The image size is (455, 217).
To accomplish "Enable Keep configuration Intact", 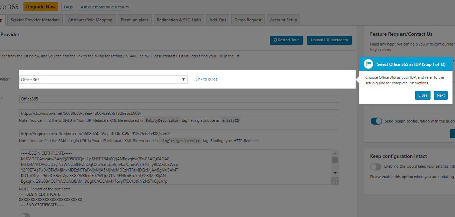I will [x=376, y=167].
